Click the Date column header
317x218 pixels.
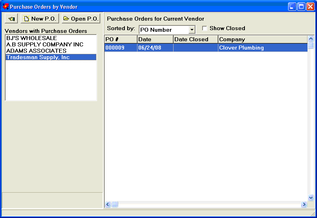click(155, 39)
